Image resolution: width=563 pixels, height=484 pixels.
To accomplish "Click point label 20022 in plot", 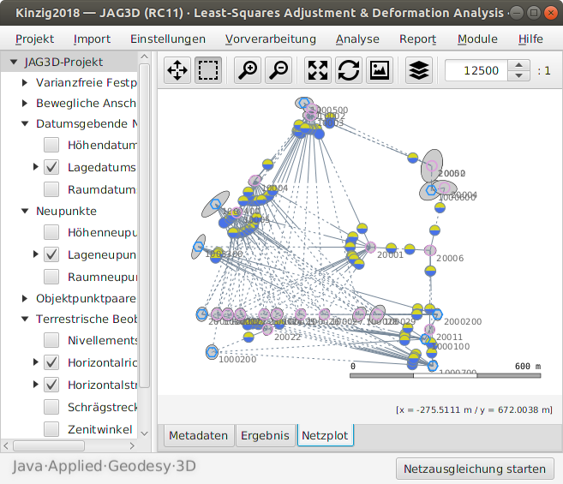I will (287, 337).
